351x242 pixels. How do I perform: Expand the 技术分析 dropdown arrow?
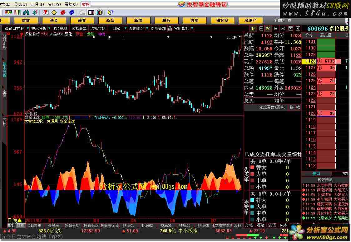pyautogui.click(x=49, y=29)
